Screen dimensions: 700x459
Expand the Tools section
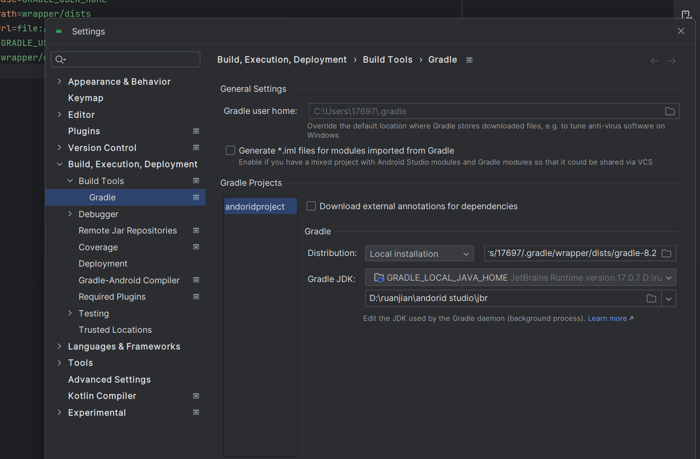[x=60, y=363]
